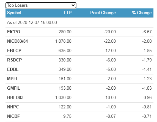Screen dimensions: 157x122
Task: Click the GMFIL symbol
Action: coord(14,88)
